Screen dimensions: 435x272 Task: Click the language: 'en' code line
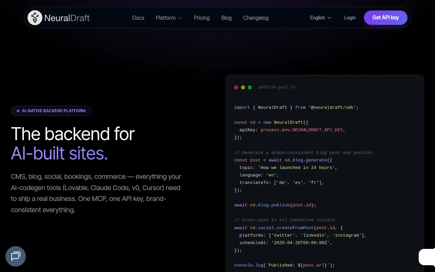259,175
